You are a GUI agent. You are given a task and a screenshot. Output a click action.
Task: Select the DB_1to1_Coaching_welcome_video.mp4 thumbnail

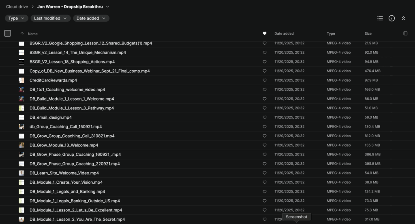(21, 90)
